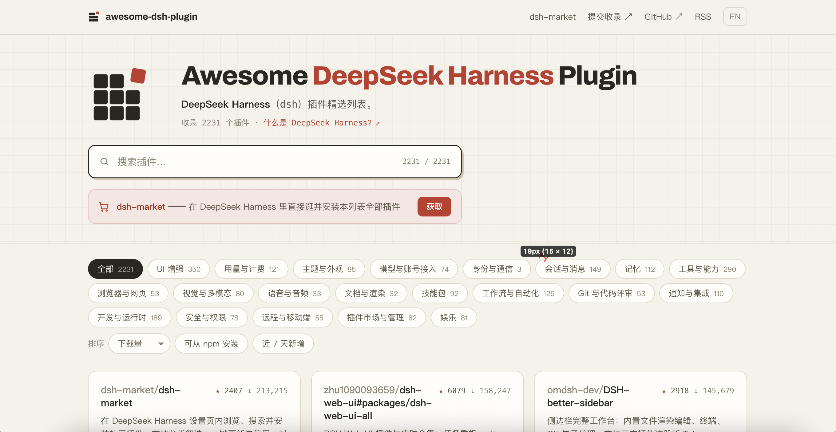Click the 收录 2231 个插件 text
The image size is (836, 432).
coord(215,123)
